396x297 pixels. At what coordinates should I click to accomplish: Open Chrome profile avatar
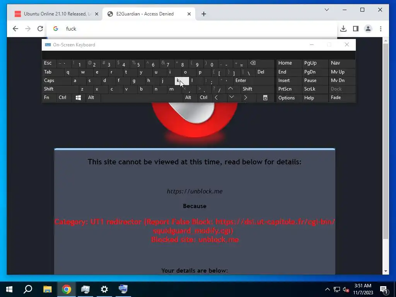pos(368,29)
